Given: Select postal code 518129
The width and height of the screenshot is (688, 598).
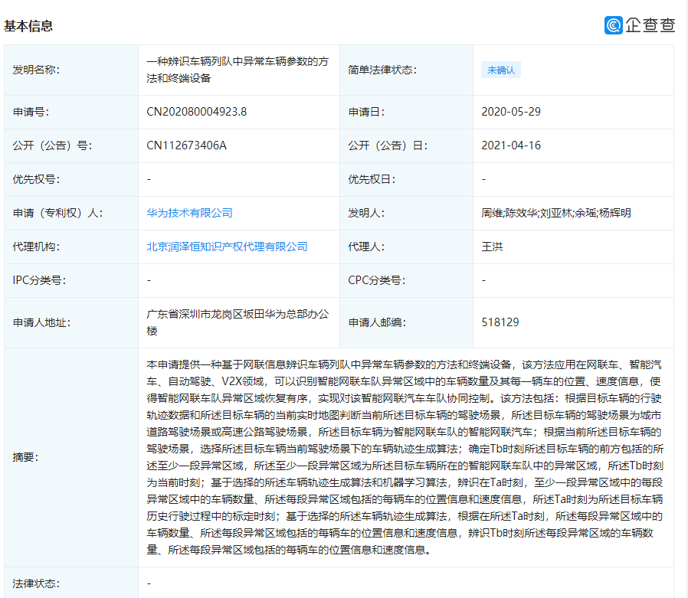Looking at the screenshot, I should click(500, 322).
